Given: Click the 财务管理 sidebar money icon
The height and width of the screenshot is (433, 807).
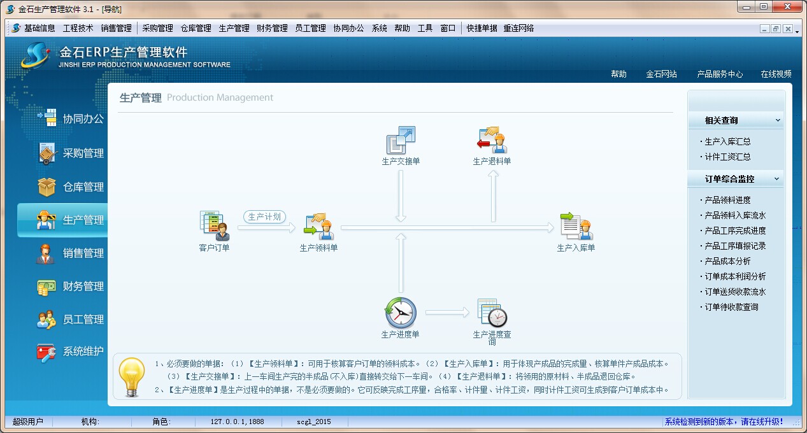Looking at the screenshot, I should pyautogui.click(x=46, y=287).
